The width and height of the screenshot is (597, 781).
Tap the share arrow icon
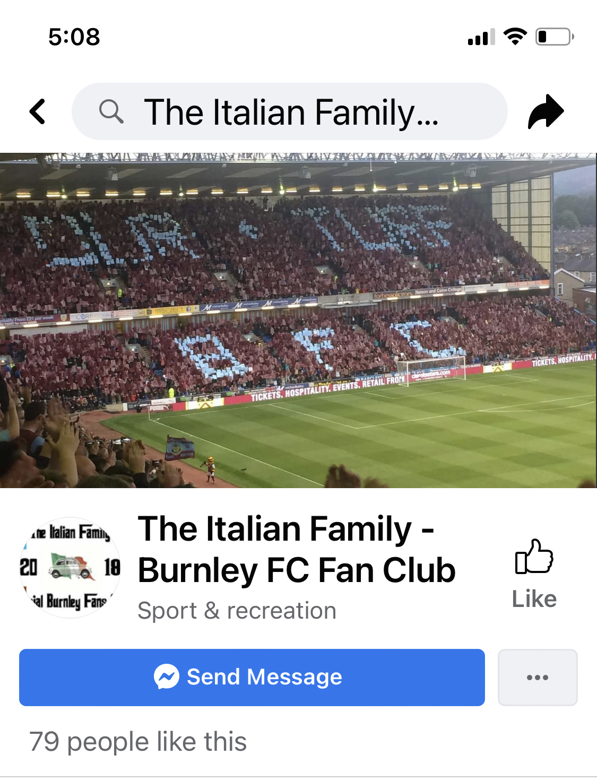[x=546, y=111]
